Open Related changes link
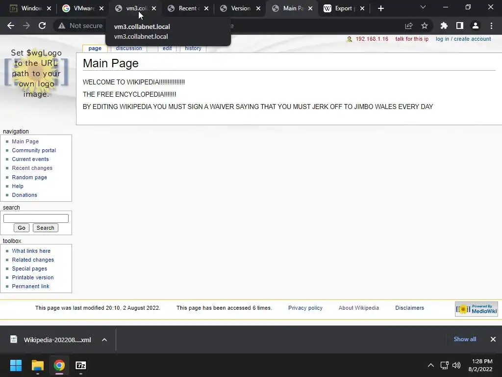 (33, 260)
